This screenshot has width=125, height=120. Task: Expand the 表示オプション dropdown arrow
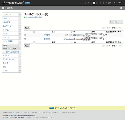pos(122,22)
